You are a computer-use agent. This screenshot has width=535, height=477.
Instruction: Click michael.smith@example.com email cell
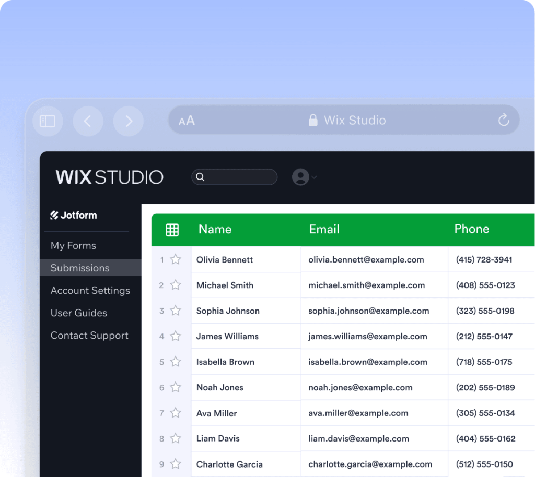pos(374,285)
